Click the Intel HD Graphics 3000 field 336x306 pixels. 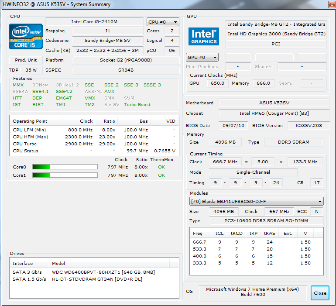(276, 34)
